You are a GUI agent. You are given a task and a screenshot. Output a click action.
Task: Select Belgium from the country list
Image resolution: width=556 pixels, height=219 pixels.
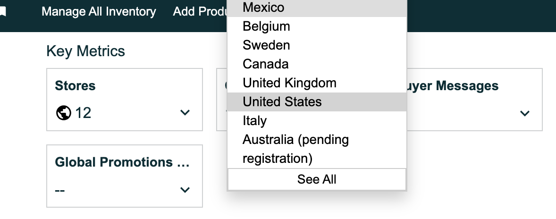click(317, 26)
